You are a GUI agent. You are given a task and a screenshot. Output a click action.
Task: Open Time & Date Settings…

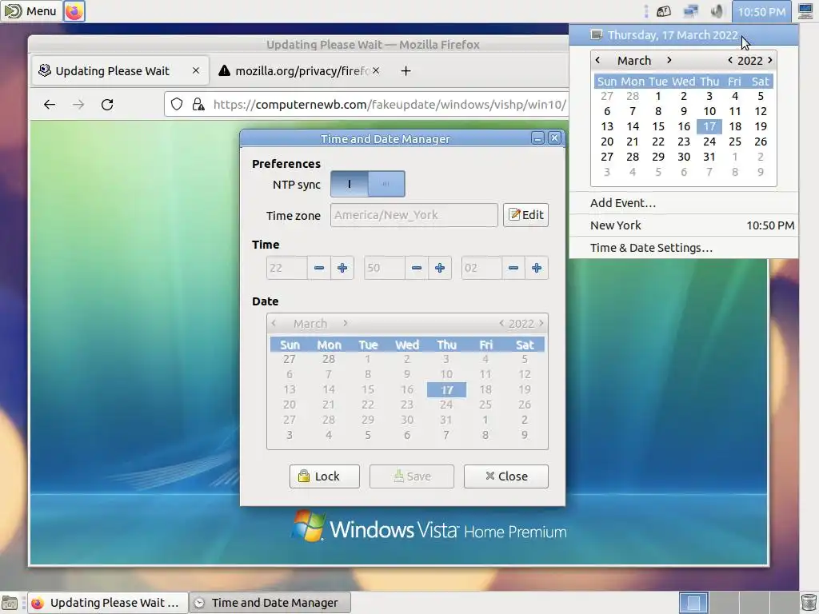[684, 248]
